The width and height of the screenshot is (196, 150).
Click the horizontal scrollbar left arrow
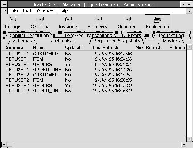tap(4, 144)
